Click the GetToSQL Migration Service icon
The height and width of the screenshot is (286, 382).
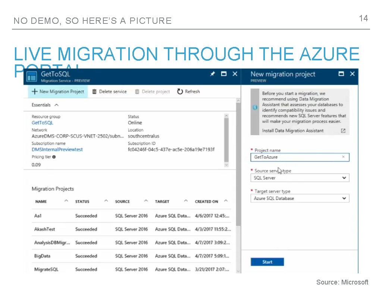[x=31, y=76]
